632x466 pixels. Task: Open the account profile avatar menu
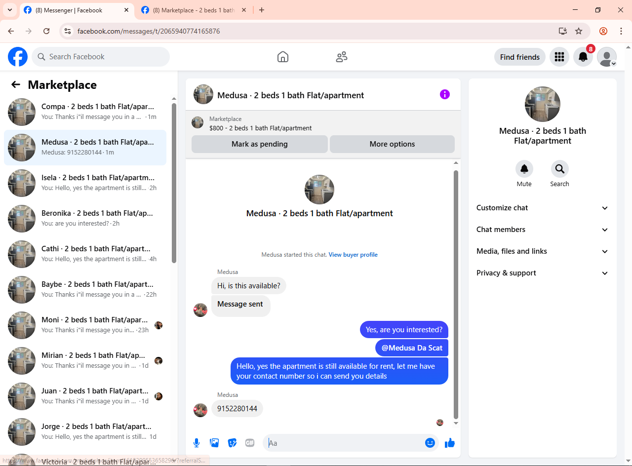[607, 57]
